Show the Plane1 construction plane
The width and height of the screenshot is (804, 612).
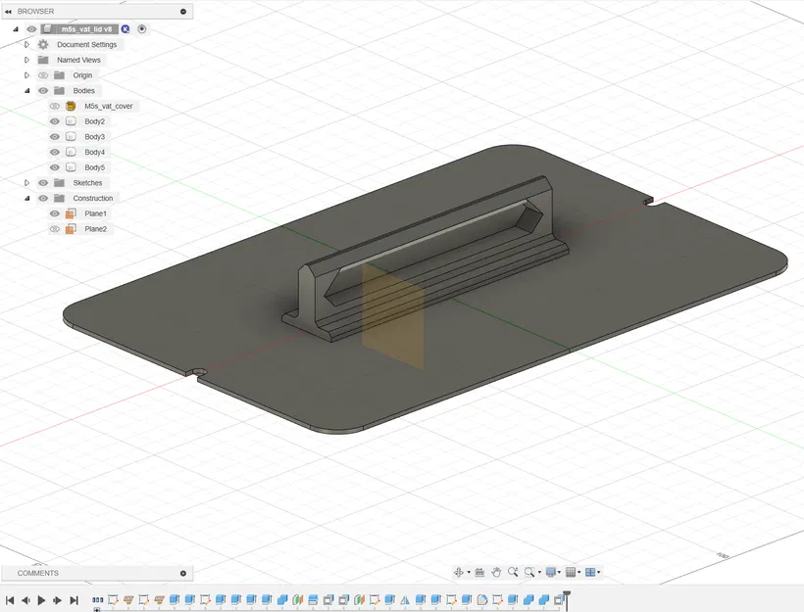(x=56, y=213)
